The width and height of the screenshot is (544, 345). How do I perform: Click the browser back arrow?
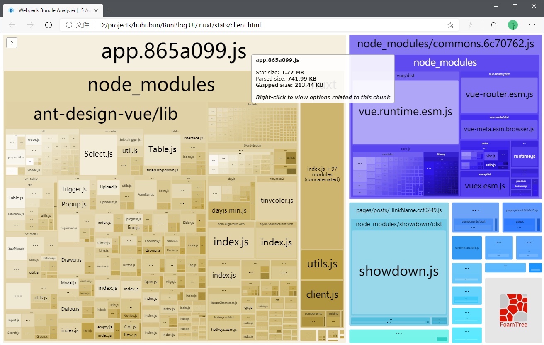click(x=12, y=25)
